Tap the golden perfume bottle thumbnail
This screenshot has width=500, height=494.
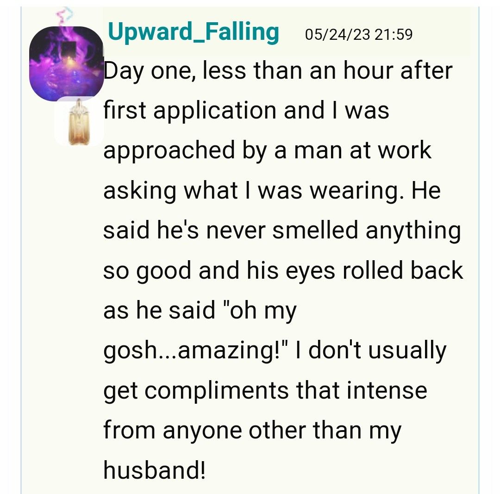78,121
